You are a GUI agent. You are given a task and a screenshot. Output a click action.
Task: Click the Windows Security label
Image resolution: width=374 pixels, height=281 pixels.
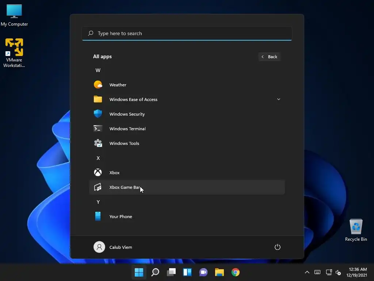pos(127,114)
